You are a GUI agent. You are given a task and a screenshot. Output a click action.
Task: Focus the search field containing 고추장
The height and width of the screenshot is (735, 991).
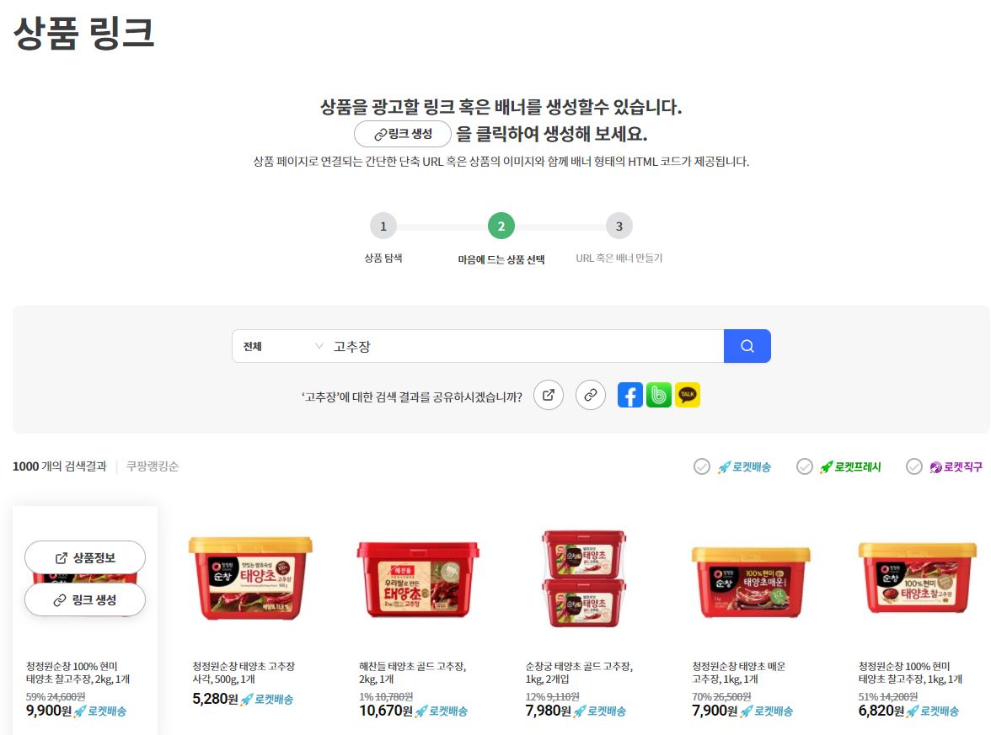coord(526,346)
